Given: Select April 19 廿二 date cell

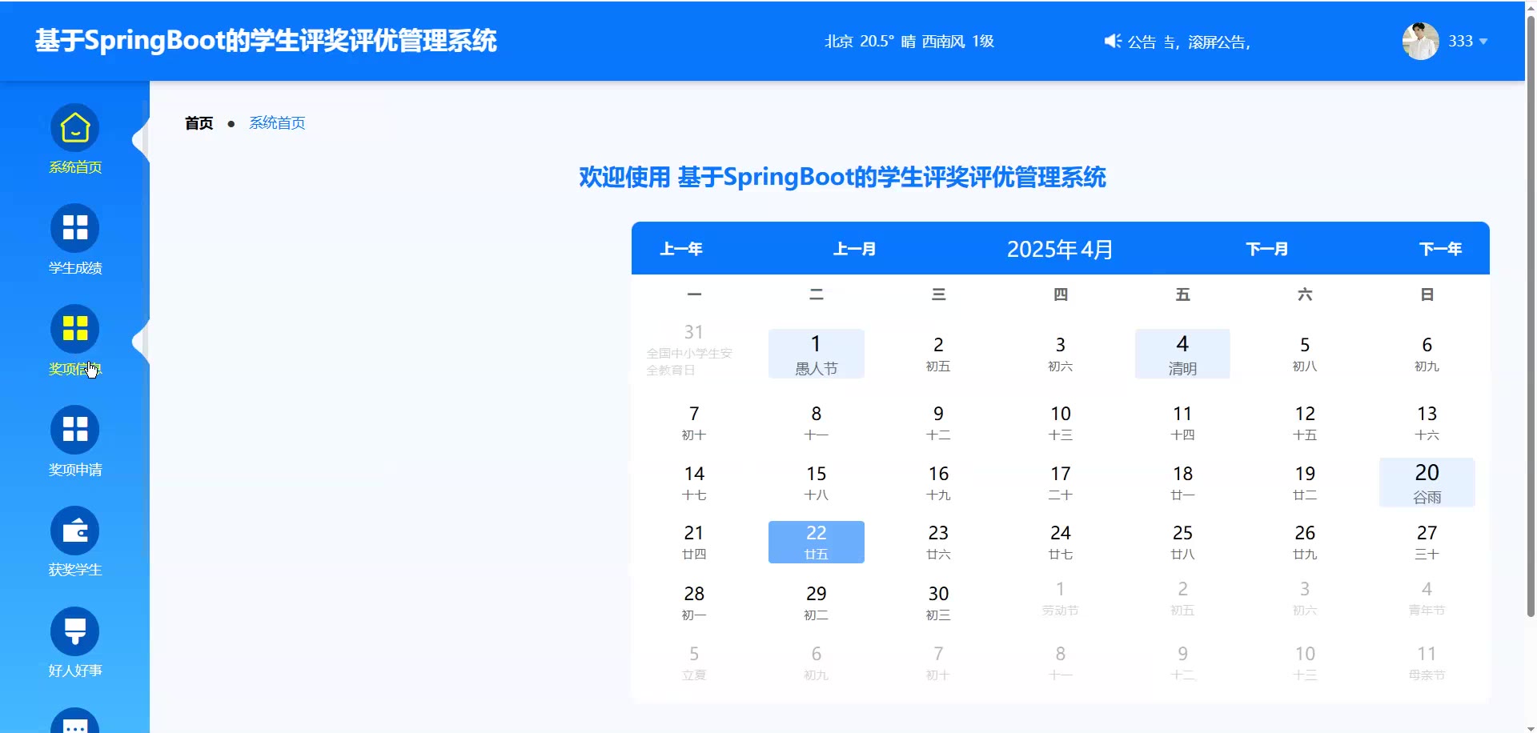Looking at the screenshot, I should point(1305,483).
